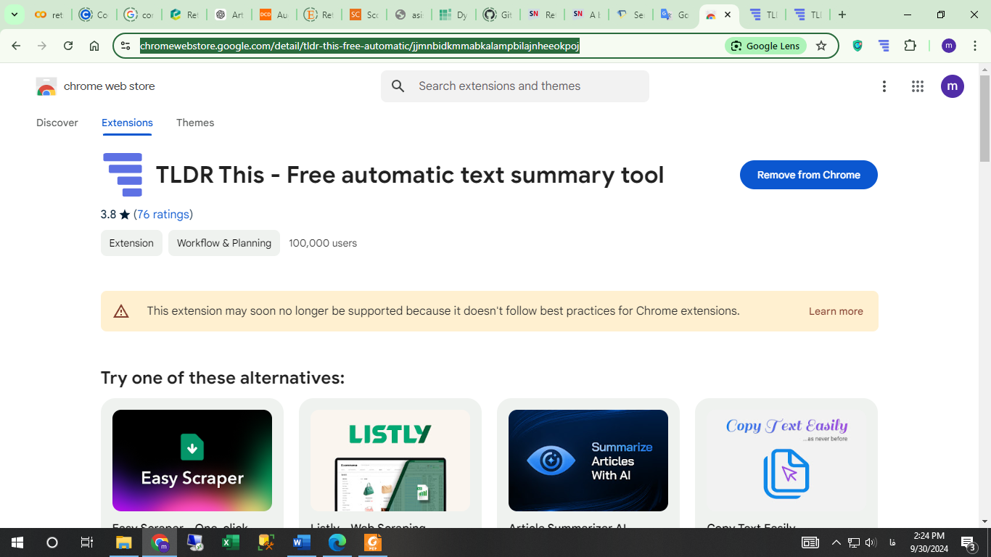
Task: Open the Windows Start menu
Action: pos(17,542)
